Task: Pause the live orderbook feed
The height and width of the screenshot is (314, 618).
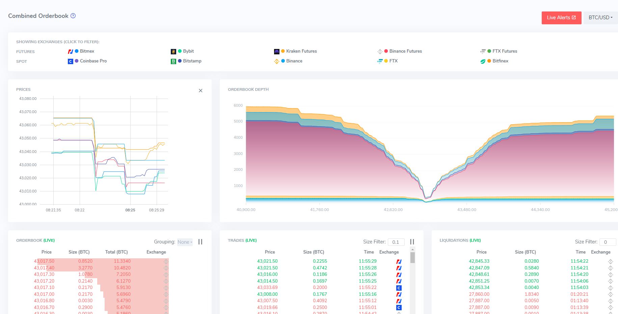Action: [200, 242]
